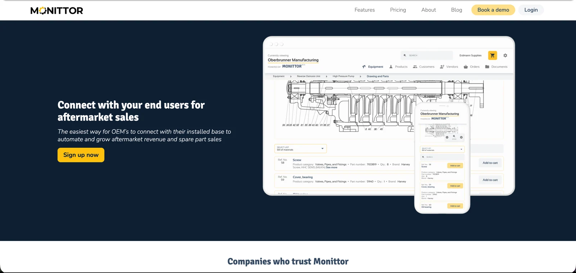The height and width of the screenshot is (273, 576).
Task: Add the desktop Cover, bearing row to cart
Action: (490, 180)
